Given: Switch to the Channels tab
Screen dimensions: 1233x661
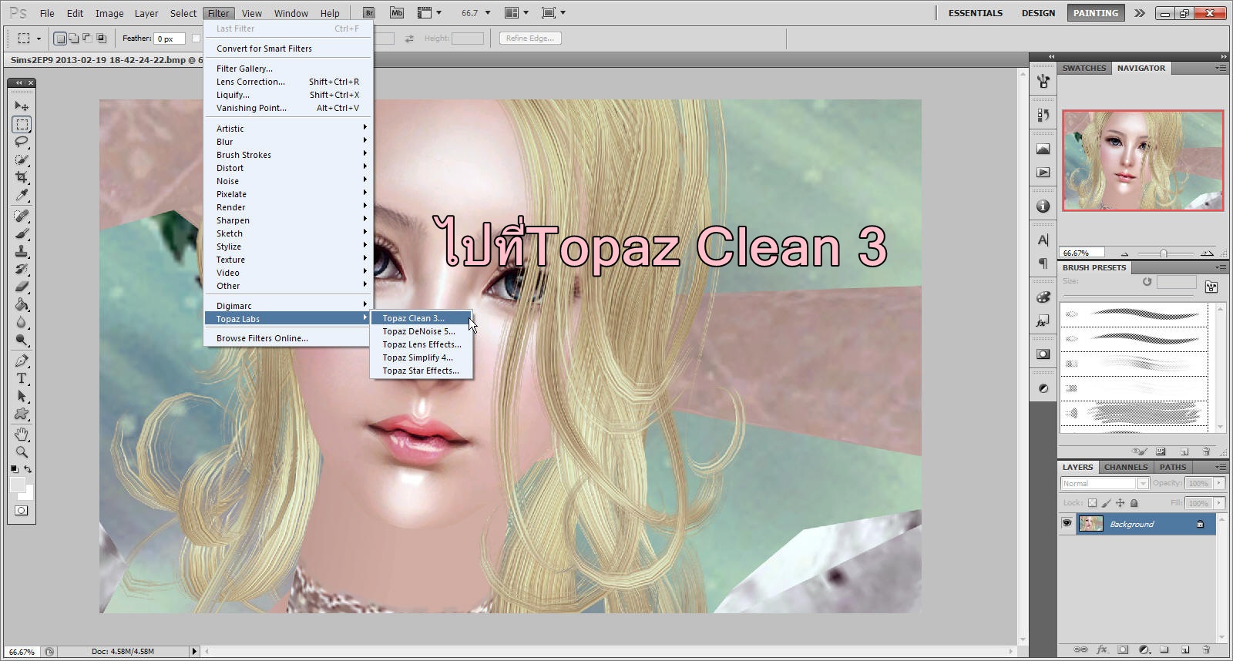Looking at the screenshot, I should [1125, 467].
